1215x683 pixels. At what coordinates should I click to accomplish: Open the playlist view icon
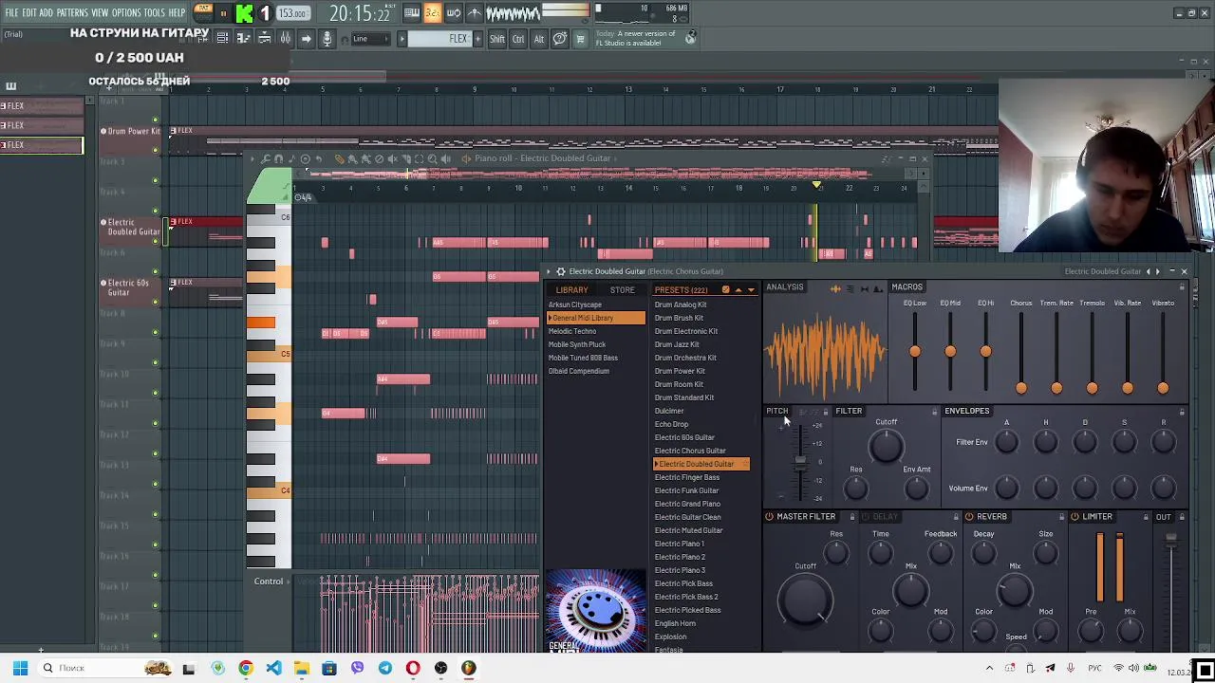point(221,38)
